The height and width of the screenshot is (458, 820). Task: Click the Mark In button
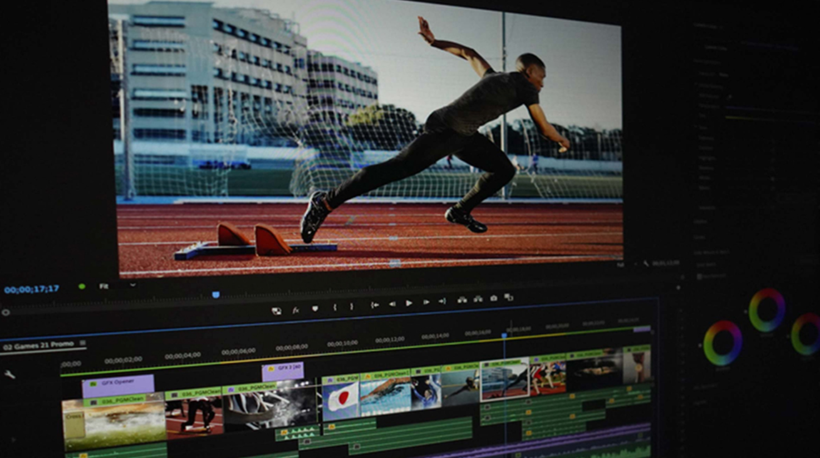click(x=335, y=308)
